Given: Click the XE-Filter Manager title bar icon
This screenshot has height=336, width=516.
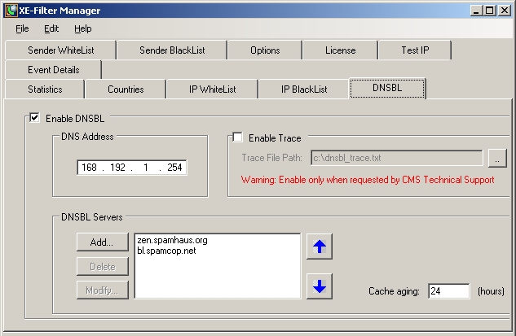Looking at the screenshot, I should pos(11,10).
